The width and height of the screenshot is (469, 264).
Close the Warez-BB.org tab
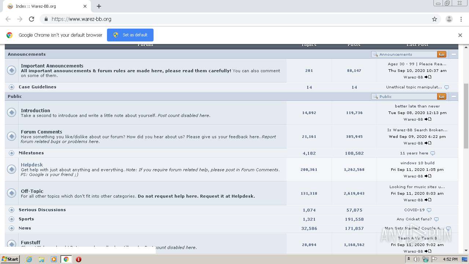[85, 6]
